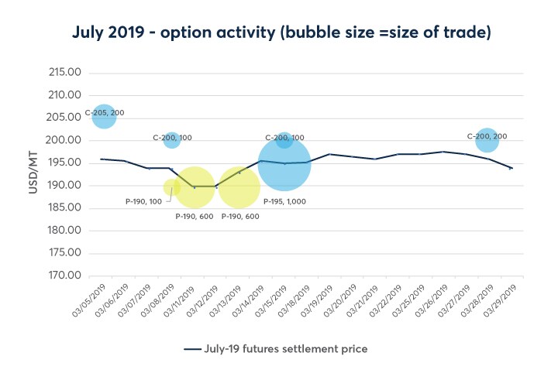Click the chart title text
558x387 pixels.
[279, 34]
